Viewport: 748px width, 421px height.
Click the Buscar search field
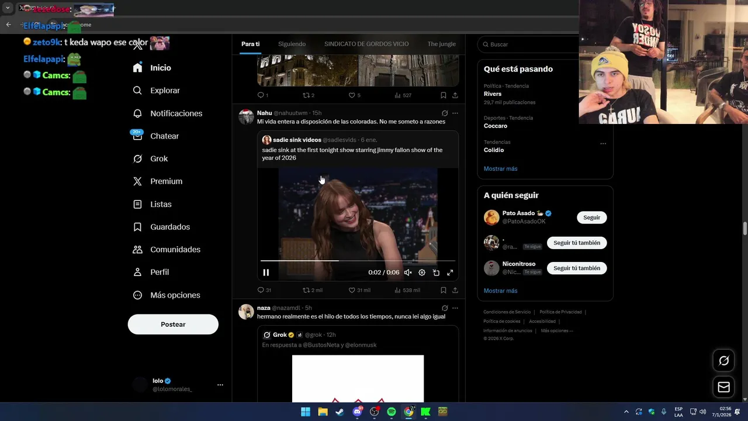pyautogui.click(x=529, y=44)
